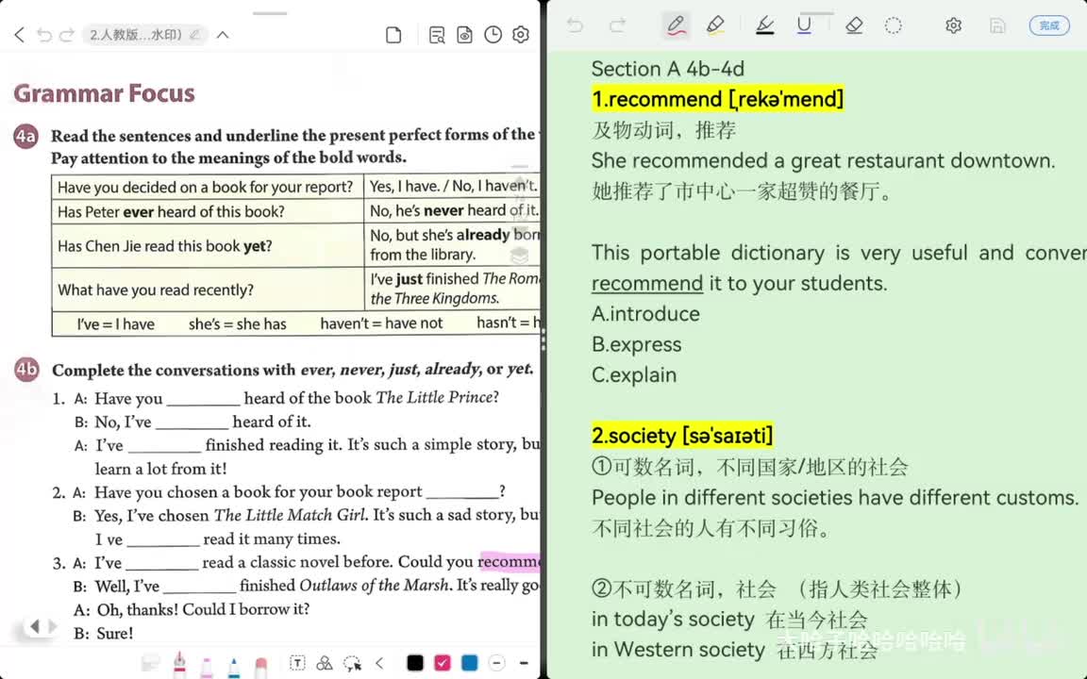Screen dimensions: 1087x679
Task: Select the text box tool
Action: 296,663
